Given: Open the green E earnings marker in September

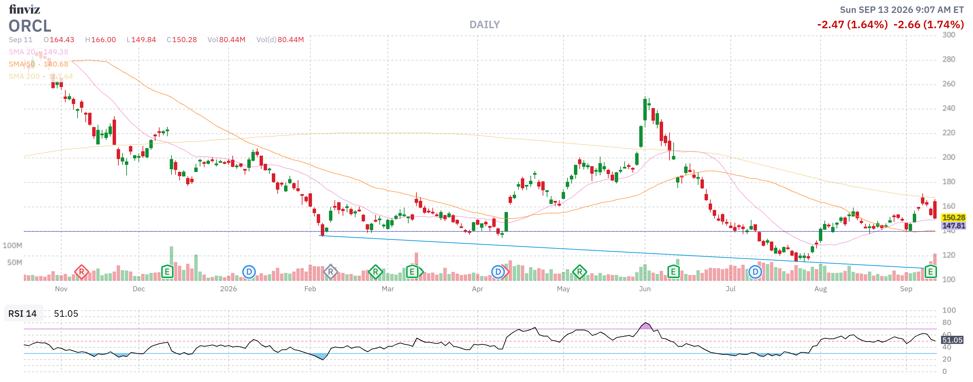Looking at the screenshot, I should click(930, 272).
